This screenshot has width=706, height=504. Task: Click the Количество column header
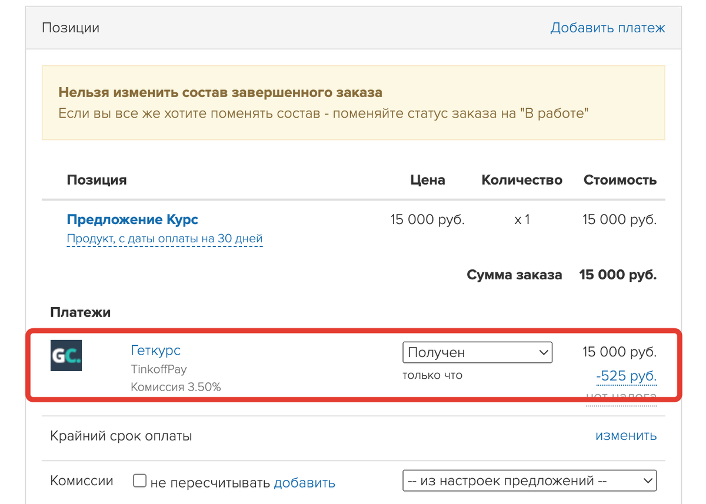click(x=522, y=180)
